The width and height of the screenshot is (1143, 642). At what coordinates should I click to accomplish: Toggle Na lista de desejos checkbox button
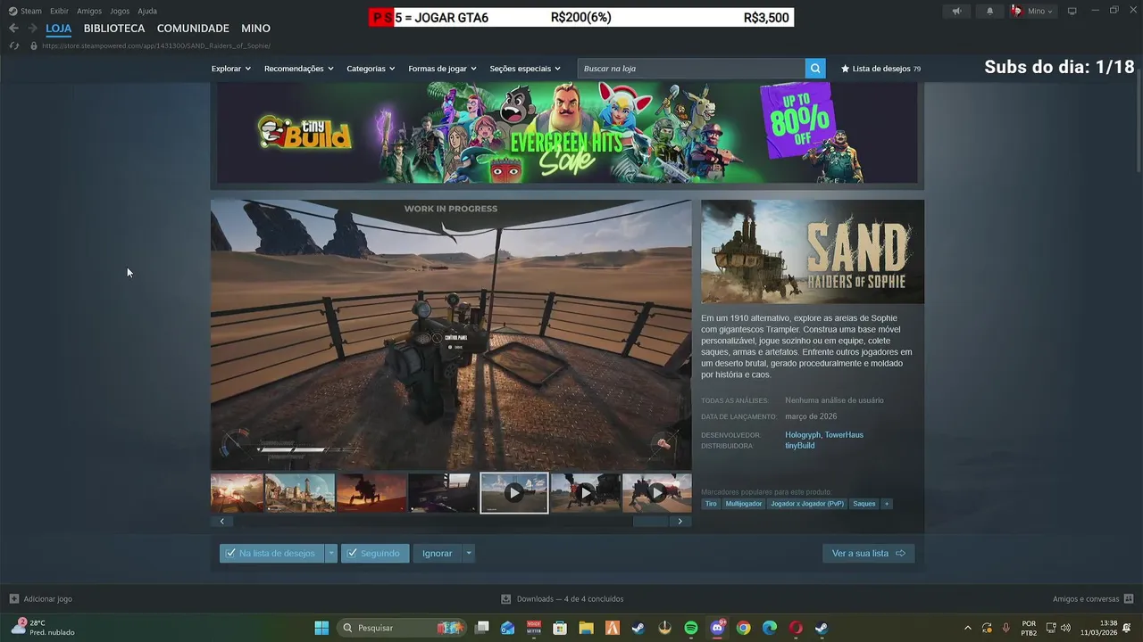[271, 553]
